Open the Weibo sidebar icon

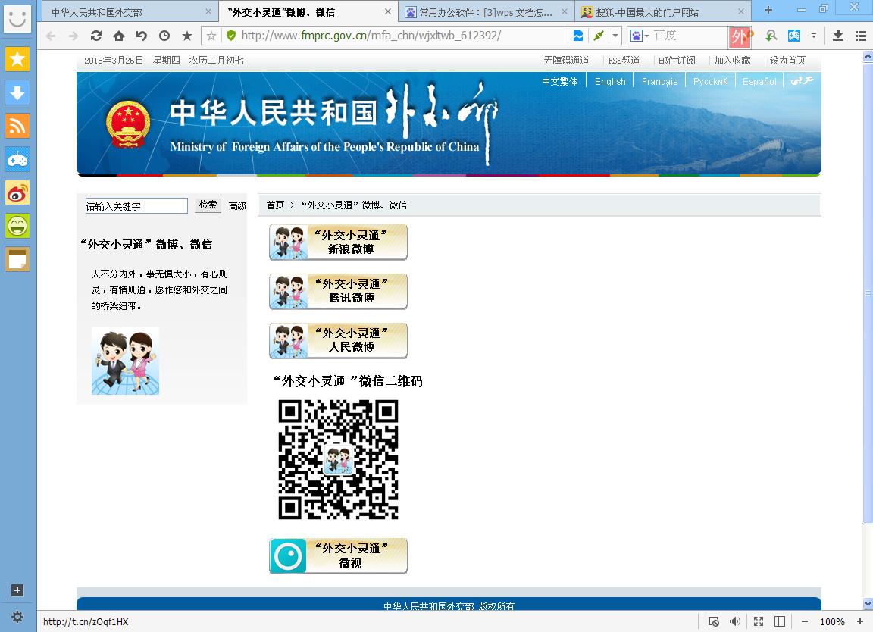click(17, 192)
